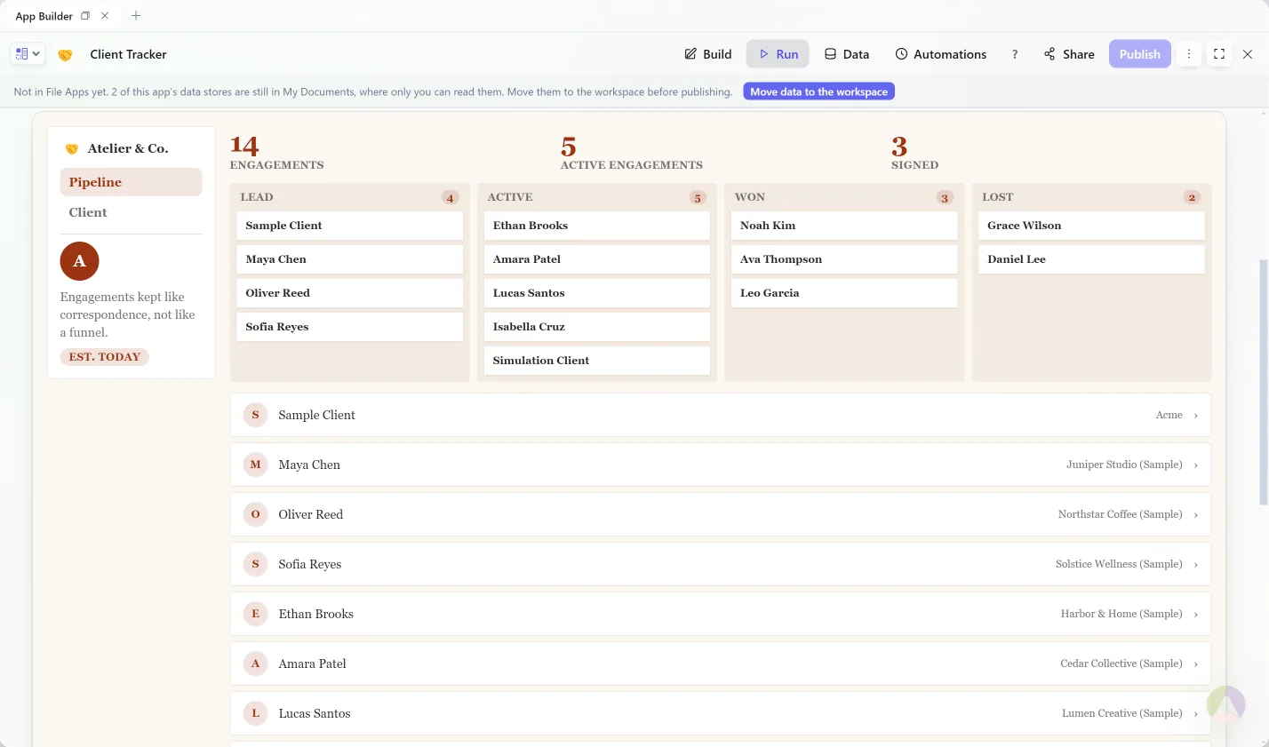
Task: Select Pipeline in the sidebar
Action: click(x=131, y=182)
